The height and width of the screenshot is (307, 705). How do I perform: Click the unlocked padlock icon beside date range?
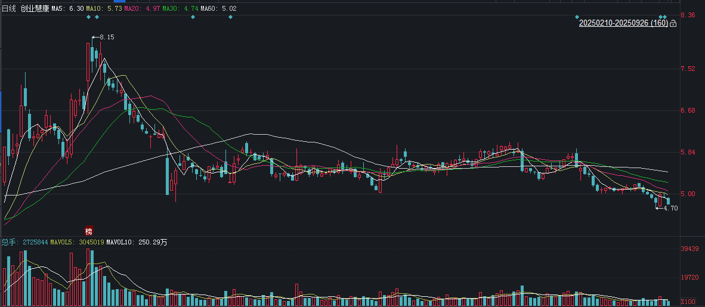[673, 23]
